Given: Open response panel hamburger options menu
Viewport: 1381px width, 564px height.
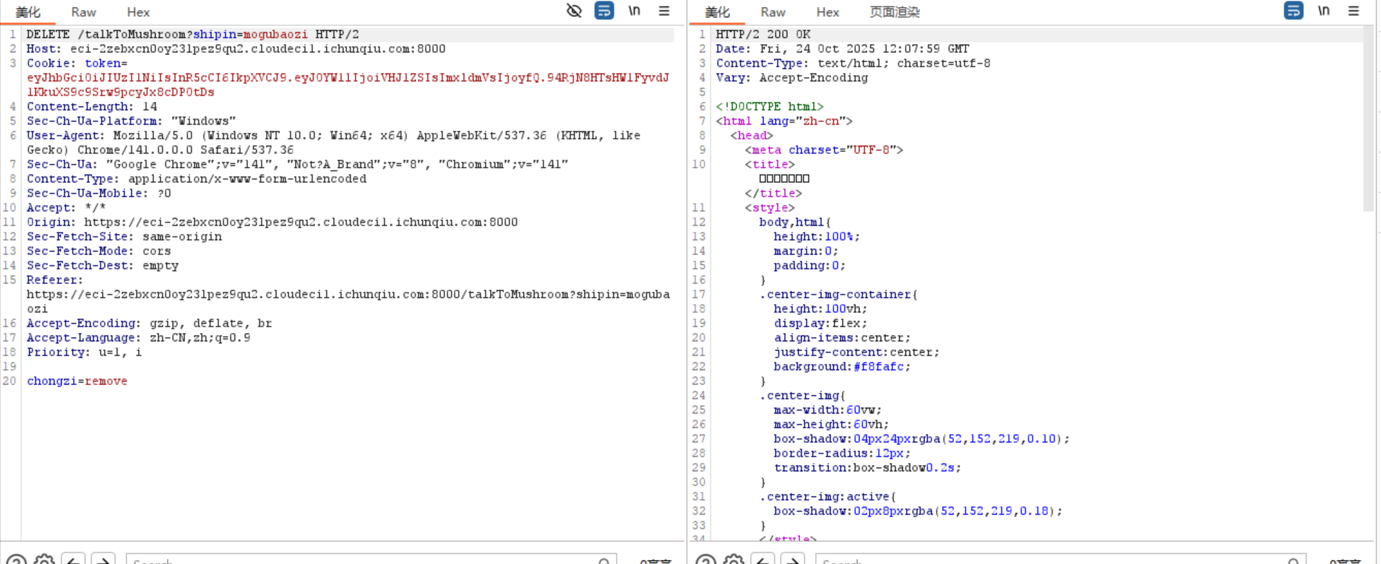Looking at the screenshot, I should (1353, 11).
